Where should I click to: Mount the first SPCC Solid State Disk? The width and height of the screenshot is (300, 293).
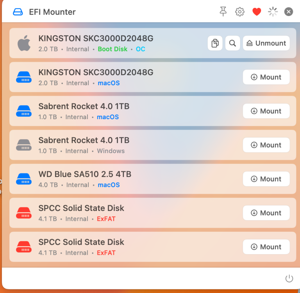pyautogui.click(x=266, y=213)
